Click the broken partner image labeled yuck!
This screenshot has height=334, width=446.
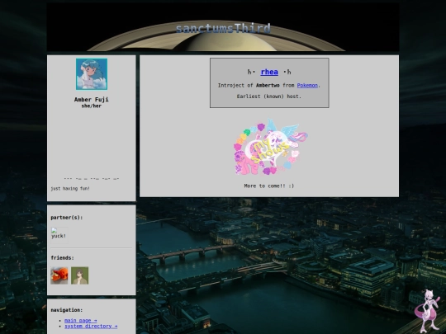pyautogui.click(x=59, y=235)
